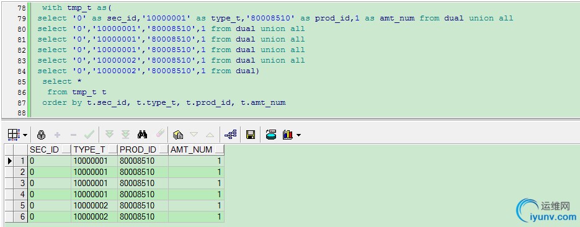Click the Fetch next page icon
Image resolution: width=580 pixels, height=227 pixels.
tap(110, 135)
